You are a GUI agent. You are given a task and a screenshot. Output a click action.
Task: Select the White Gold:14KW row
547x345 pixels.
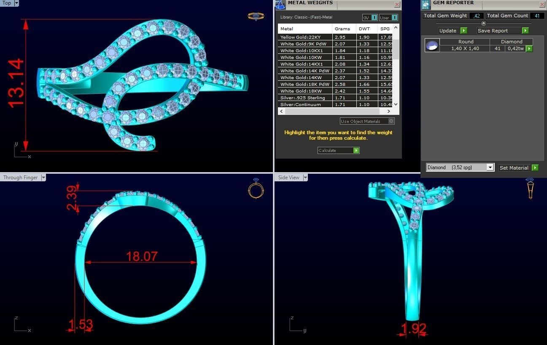[335, 77]
